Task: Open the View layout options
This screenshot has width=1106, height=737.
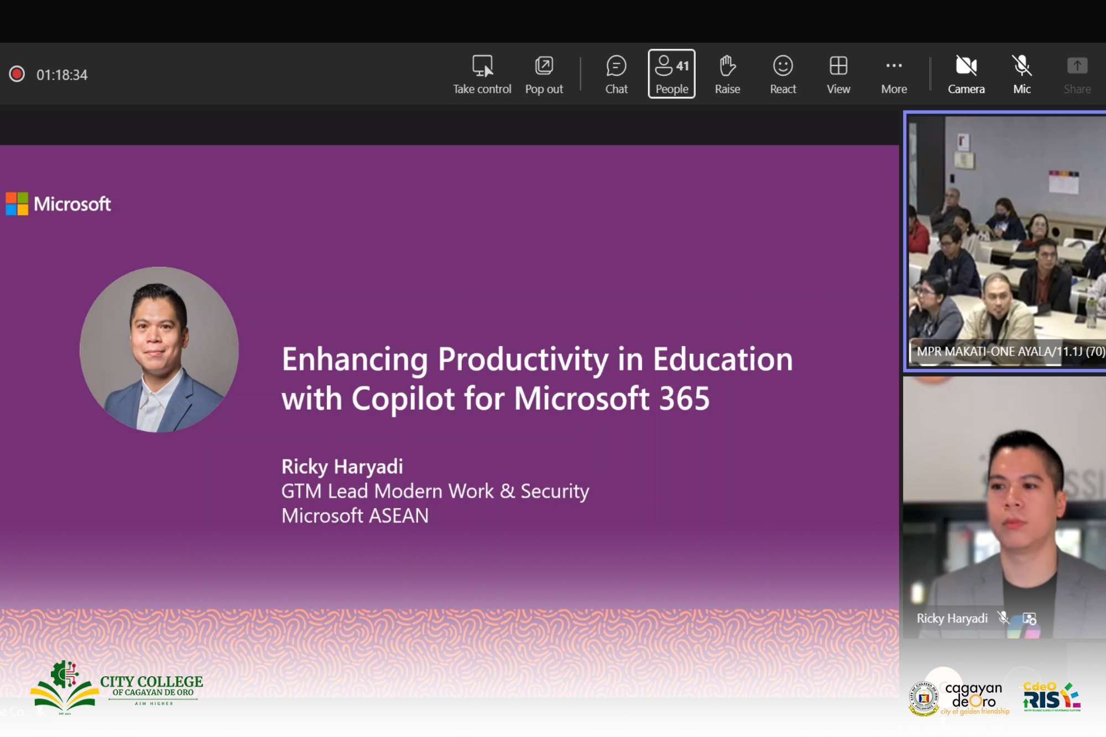Action: click(x=838, y=74)
